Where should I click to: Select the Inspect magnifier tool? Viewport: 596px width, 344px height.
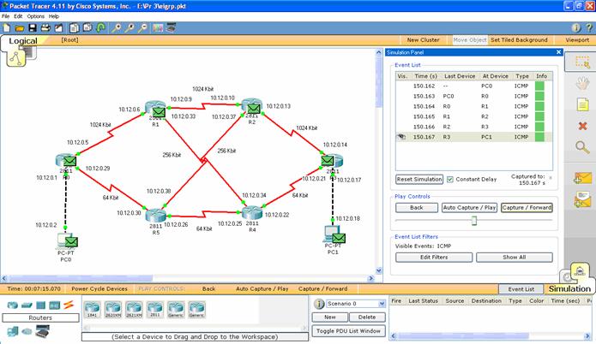[582, 147]
